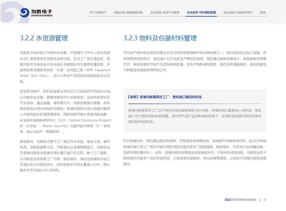
Task: Click the paragraph beginning 针对包装材料
Action: tap(194, 152)
